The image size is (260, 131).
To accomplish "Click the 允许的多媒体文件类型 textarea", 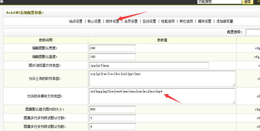I will pos(162,96).
